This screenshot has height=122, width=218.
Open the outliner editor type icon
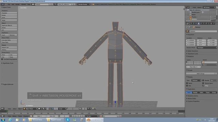tap(188, 7)
